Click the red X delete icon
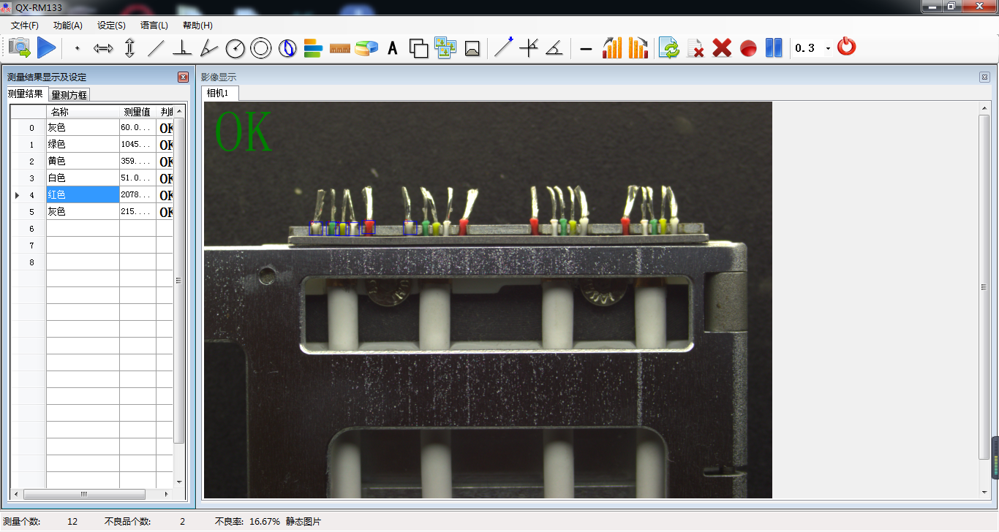Viewport: 999px width, 532px height. click(x=722, y=48)
